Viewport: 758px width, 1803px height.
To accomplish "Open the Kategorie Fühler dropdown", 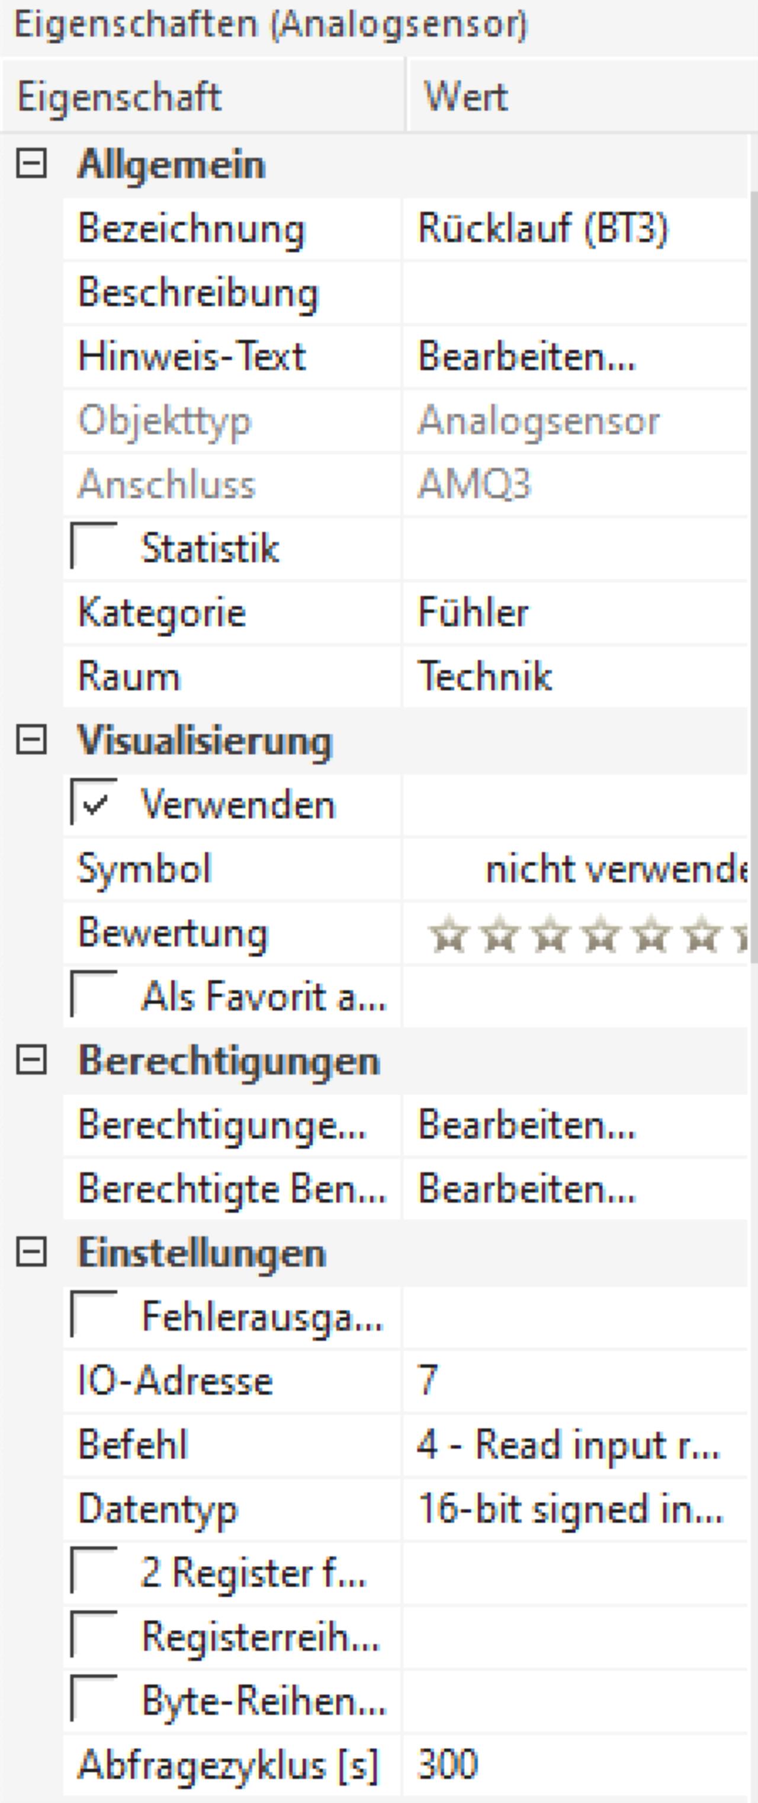I will point(575,613).
